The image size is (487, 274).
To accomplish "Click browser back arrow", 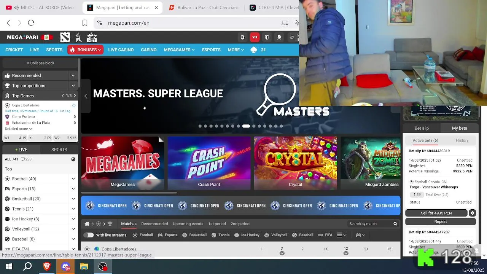I will click(x=8, y=23).
